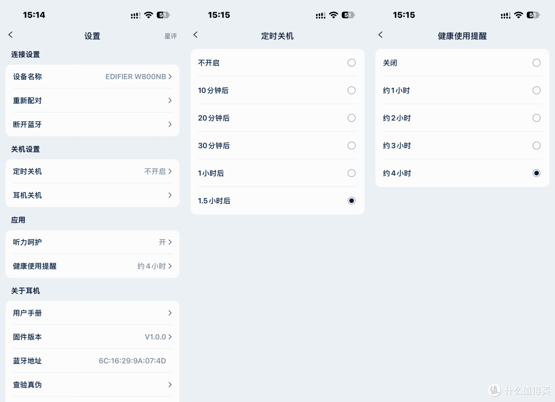Viewport: 555px width, 402px height.
Task: Tap EDIFIER W800NB device name value
Action: click(136, 76)
